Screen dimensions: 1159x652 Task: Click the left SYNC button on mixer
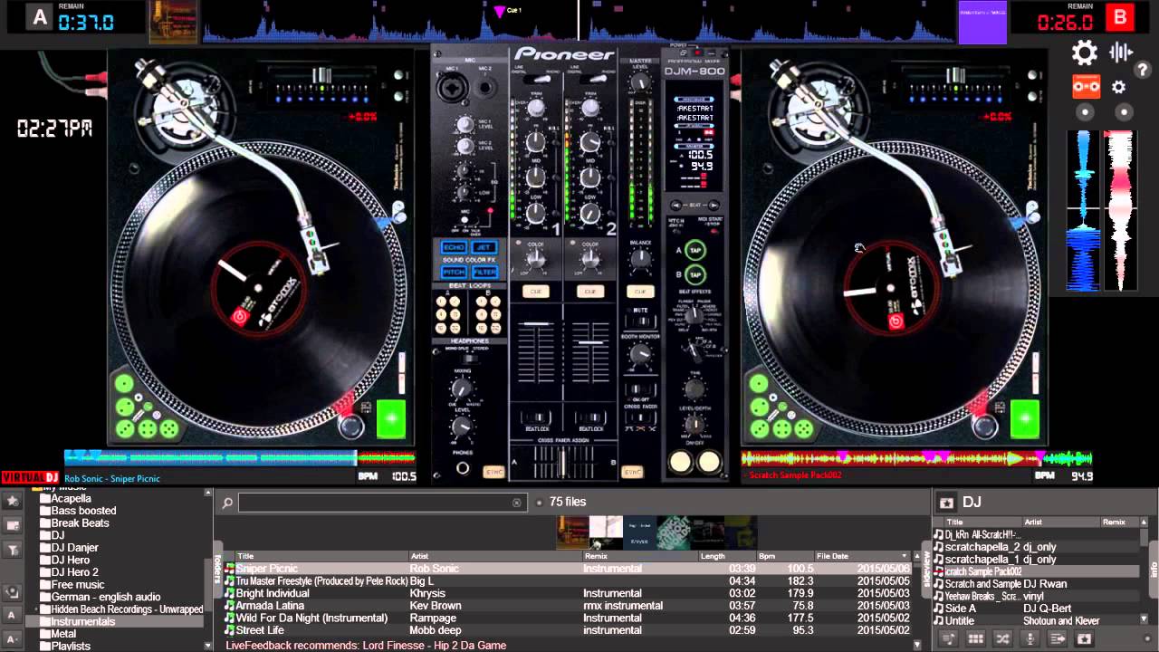[493, 472]
